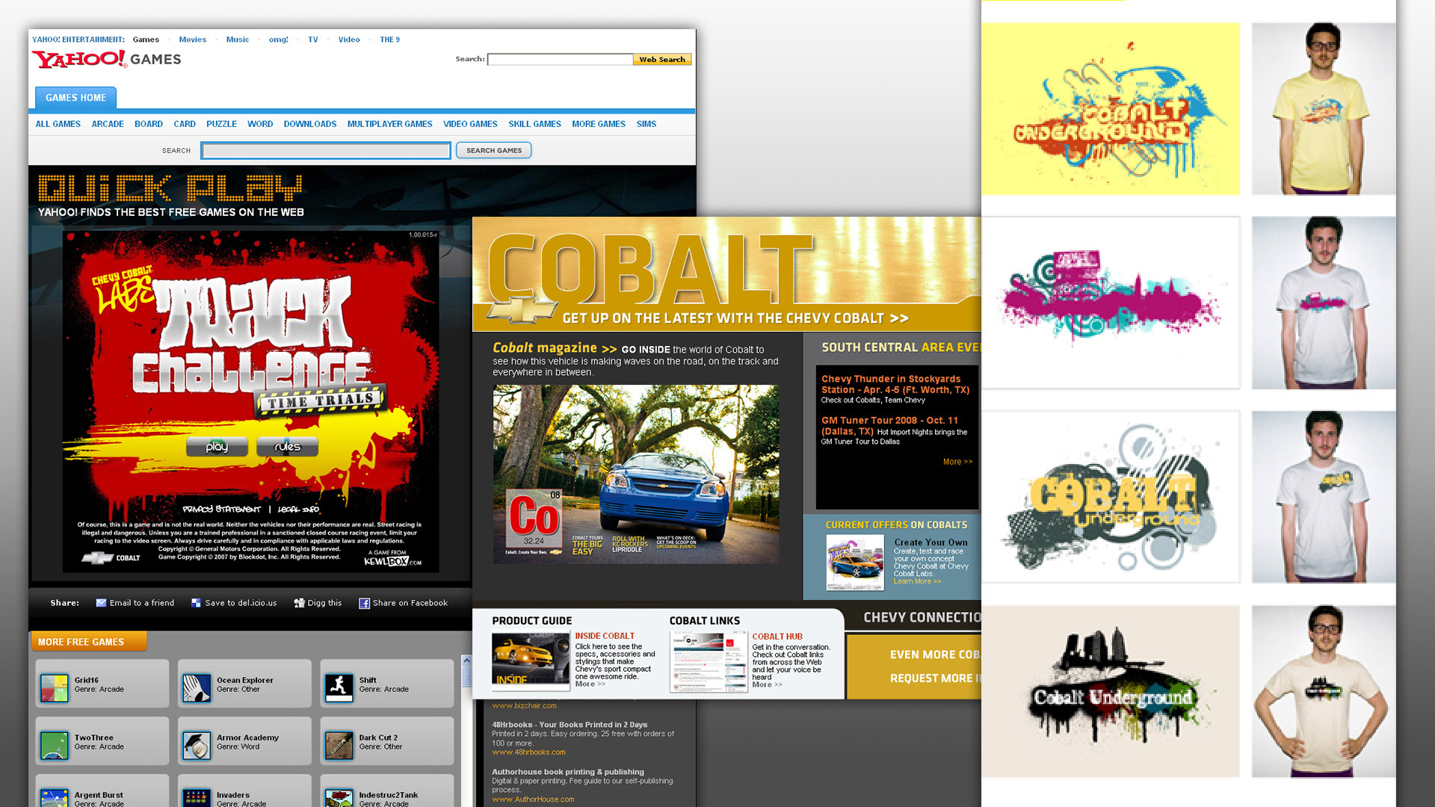The image size is (1435, 807).
Task: Click the PRIVACY STATEMENT link in the game
Action: 222,509
